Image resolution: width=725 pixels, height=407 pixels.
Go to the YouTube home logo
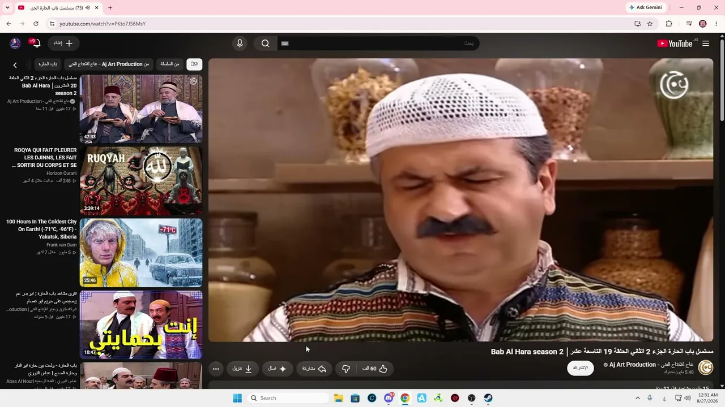tap(675, 44)
